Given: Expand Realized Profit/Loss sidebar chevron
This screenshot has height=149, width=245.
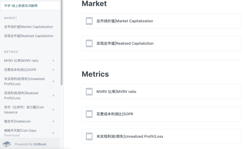Looking at the screenshot, I should point(53,95).
